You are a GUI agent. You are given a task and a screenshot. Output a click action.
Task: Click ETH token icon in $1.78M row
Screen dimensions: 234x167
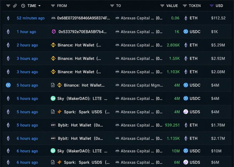pyautogui.click(x=186, y=125)
